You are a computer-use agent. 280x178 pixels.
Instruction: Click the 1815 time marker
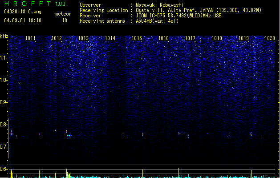point(137,38)
